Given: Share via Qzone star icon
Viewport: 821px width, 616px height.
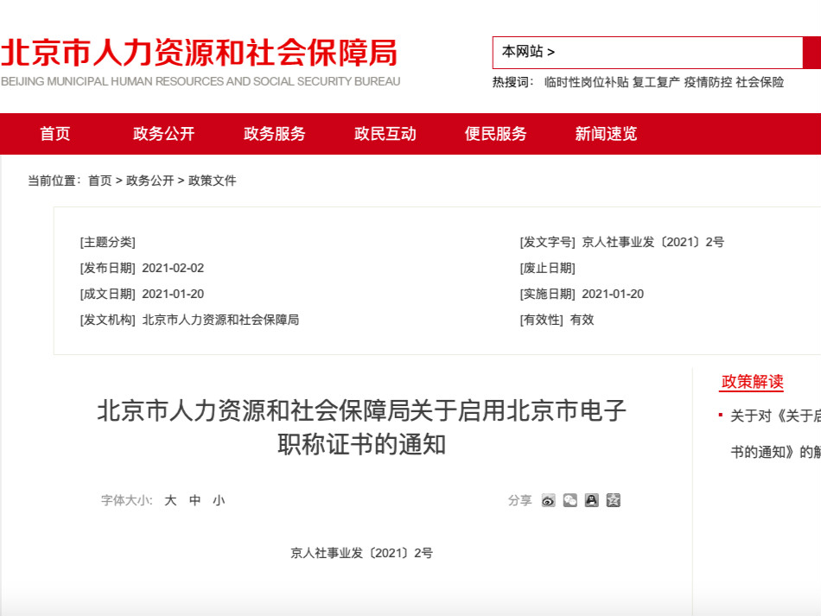Looking at the screenshot, I should pyautogui.click(x=613, y=501).
